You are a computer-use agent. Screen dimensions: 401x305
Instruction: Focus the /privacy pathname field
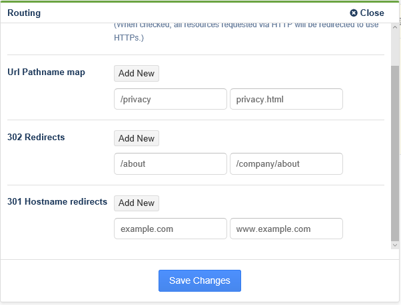coord(171,99)
